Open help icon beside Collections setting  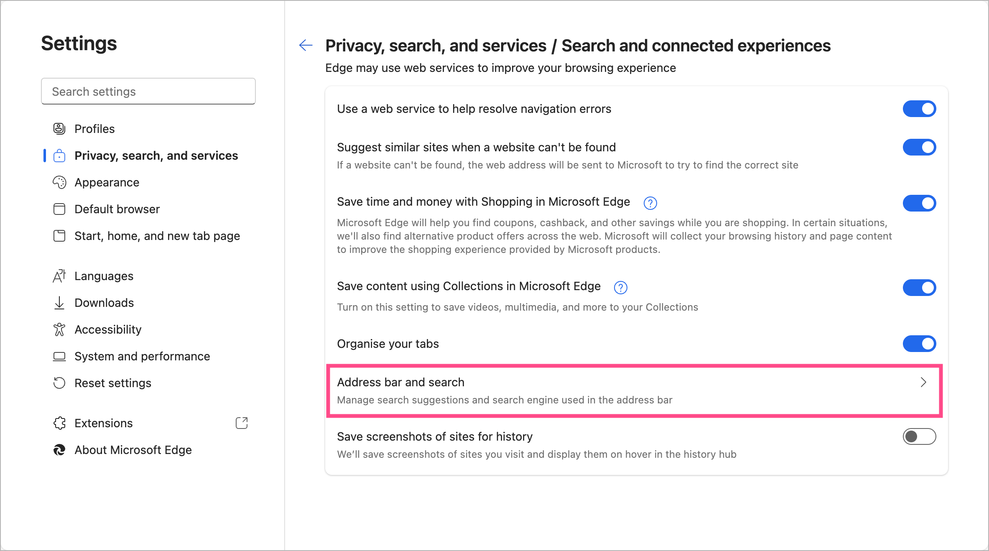620,288
